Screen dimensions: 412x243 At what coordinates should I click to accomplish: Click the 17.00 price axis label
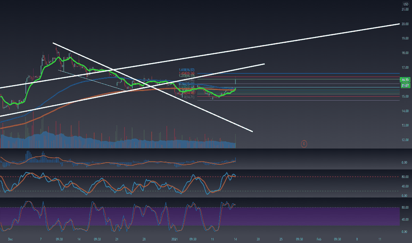[405, 68]
